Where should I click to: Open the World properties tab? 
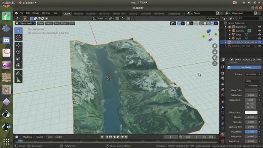coord(223,95)
